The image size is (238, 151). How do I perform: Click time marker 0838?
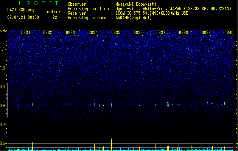pos(184,32)
